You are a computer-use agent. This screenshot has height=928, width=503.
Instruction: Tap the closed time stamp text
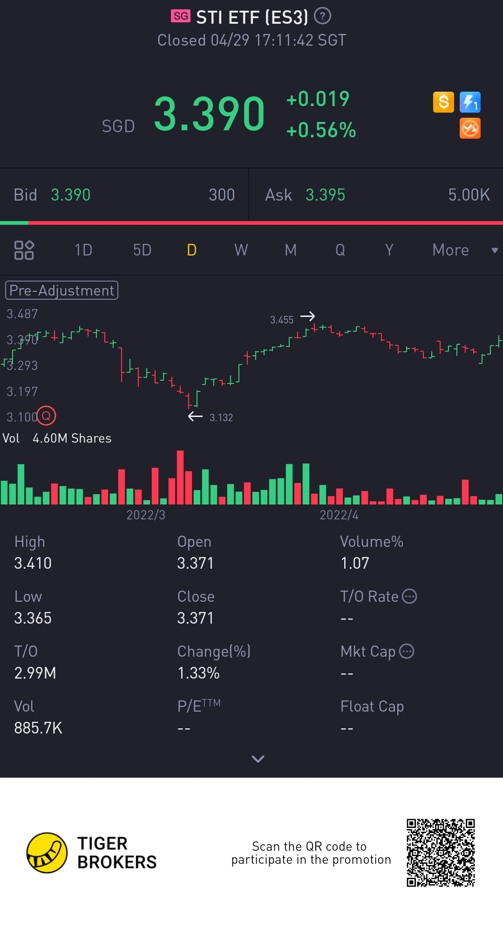click(x=252, y=40)
